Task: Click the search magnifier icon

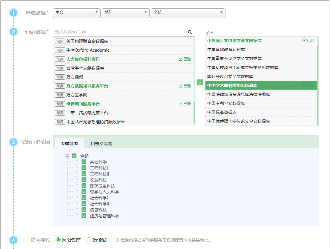Action: click(x=190, y=32)
